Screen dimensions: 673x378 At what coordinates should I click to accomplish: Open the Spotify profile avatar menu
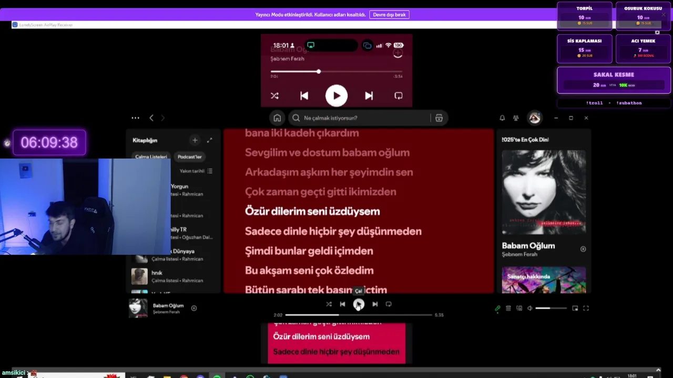click(x=535, y=118)
